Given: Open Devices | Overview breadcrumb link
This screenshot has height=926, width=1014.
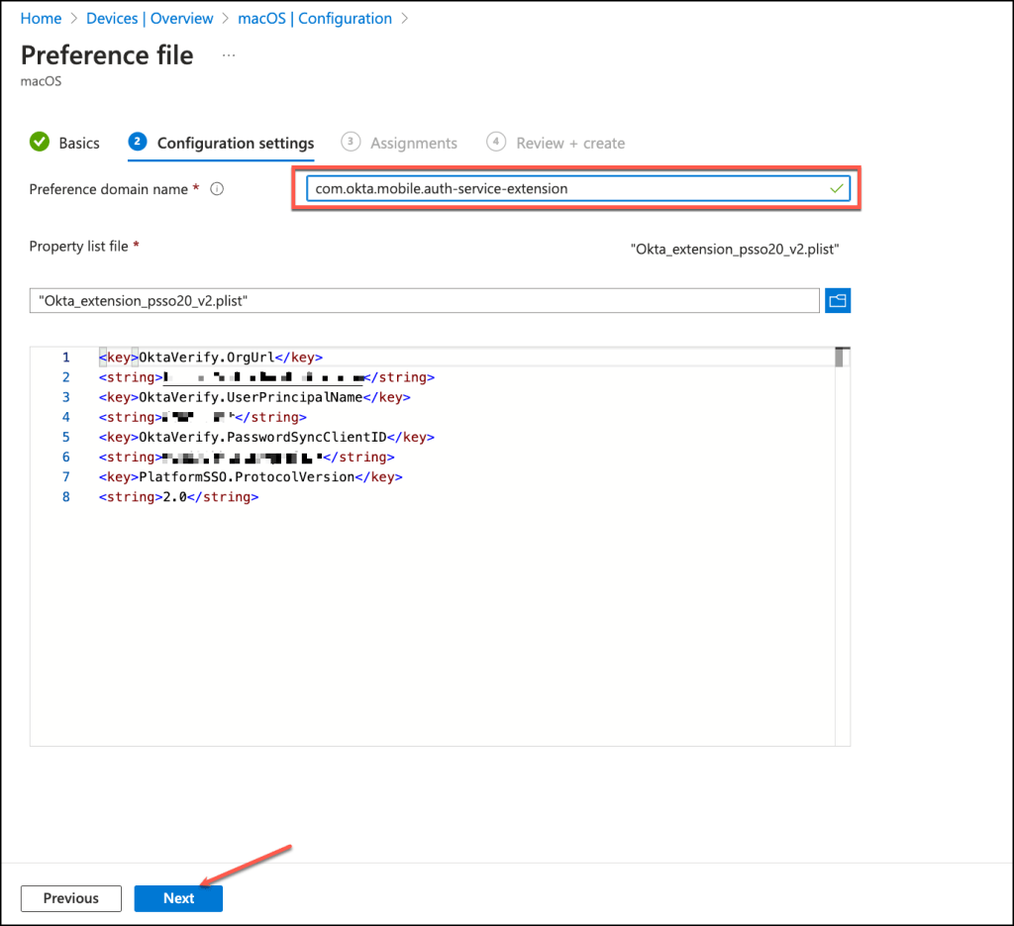Looking at the screenshot, I should pyautogui.click(x=150, y=19).
